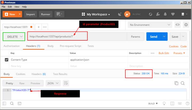Open the Presets dropdown
The image size is (192, 110).
[179, 53]
